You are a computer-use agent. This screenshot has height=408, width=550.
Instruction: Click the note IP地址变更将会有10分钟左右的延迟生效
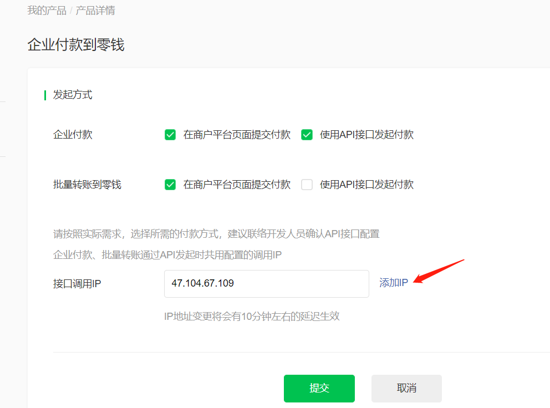[252, 317]
